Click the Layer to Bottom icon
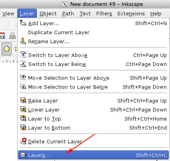This screenshot has height=161, width=170. (x=23, y=128)
